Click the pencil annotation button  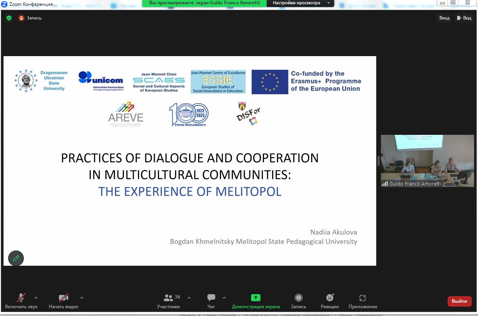point(16,258)
